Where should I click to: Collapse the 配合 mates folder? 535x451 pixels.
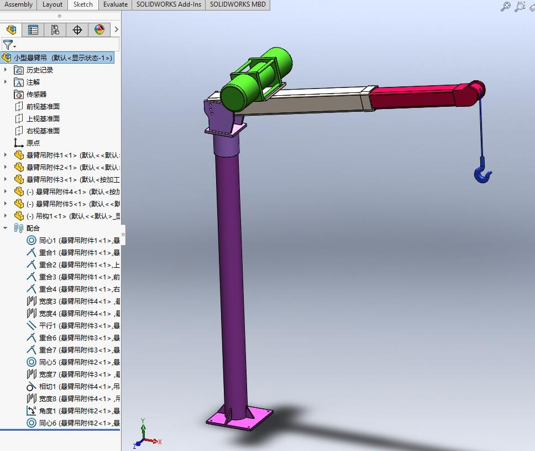[x=6, y=228]
